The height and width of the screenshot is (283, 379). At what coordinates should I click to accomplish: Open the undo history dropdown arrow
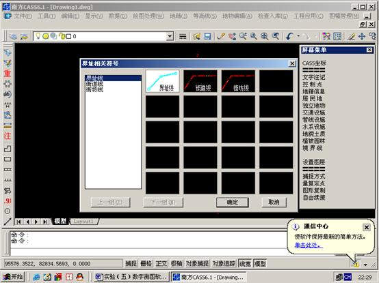tap(298, 36)
